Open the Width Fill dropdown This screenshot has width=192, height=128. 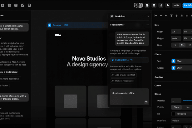(x=187, y=32)
